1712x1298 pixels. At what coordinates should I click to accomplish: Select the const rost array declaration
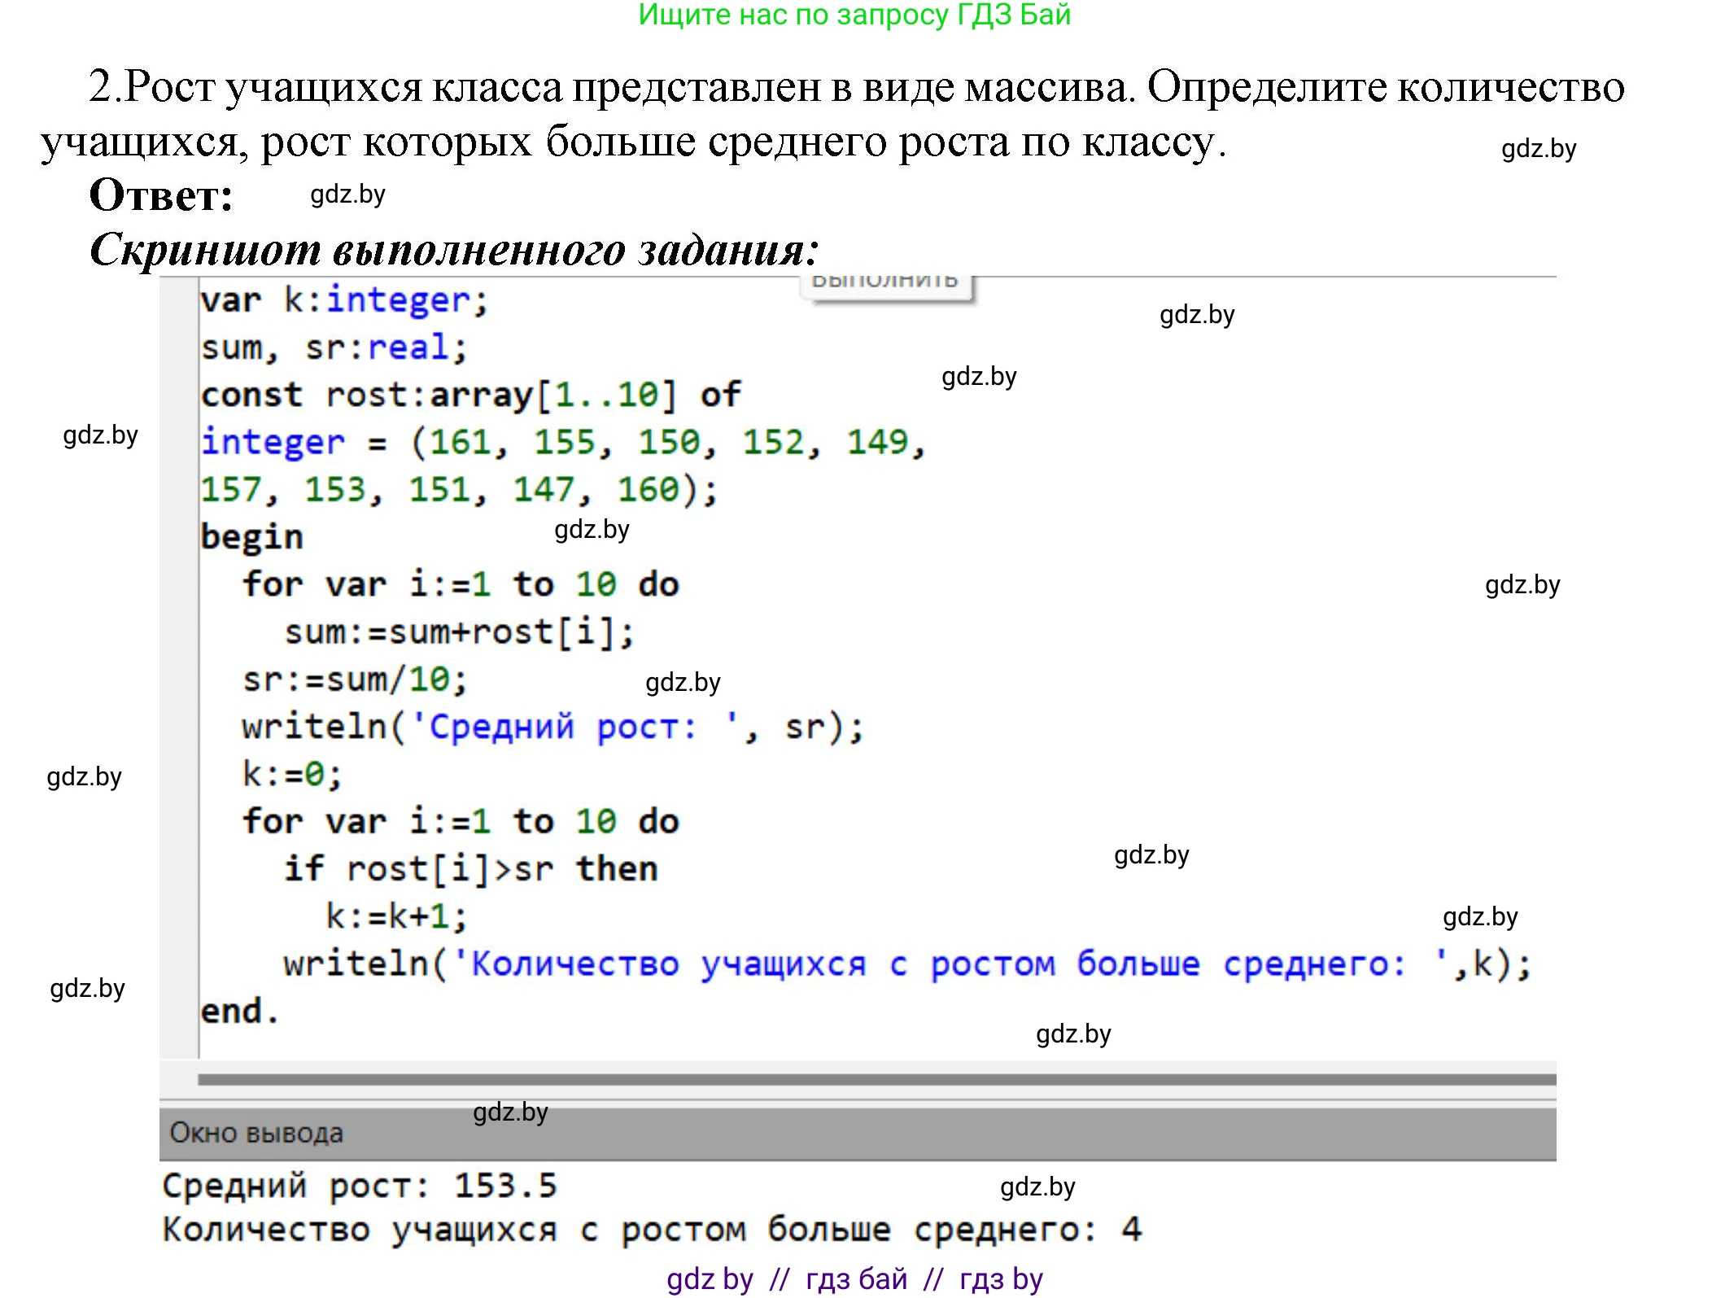(472, 394)
